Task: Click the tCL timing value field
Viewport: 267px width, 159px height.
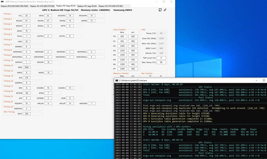Action: point(26,15)
